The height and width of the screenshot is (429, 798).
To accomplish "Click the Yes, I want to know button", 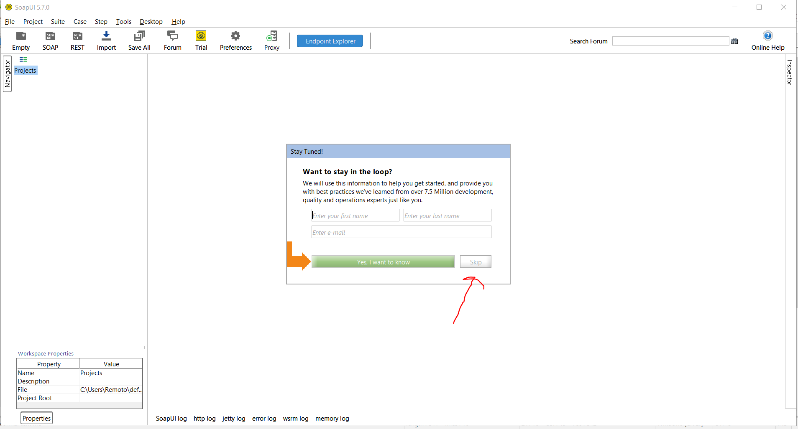I will click(x=383, y=262).
